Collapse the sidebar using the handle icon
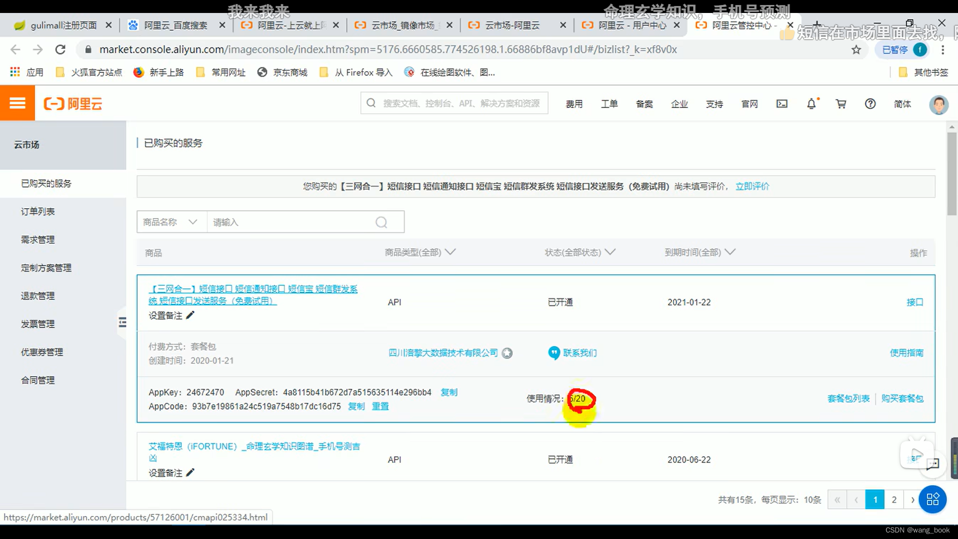958x539 pixels. click(122, 322)
